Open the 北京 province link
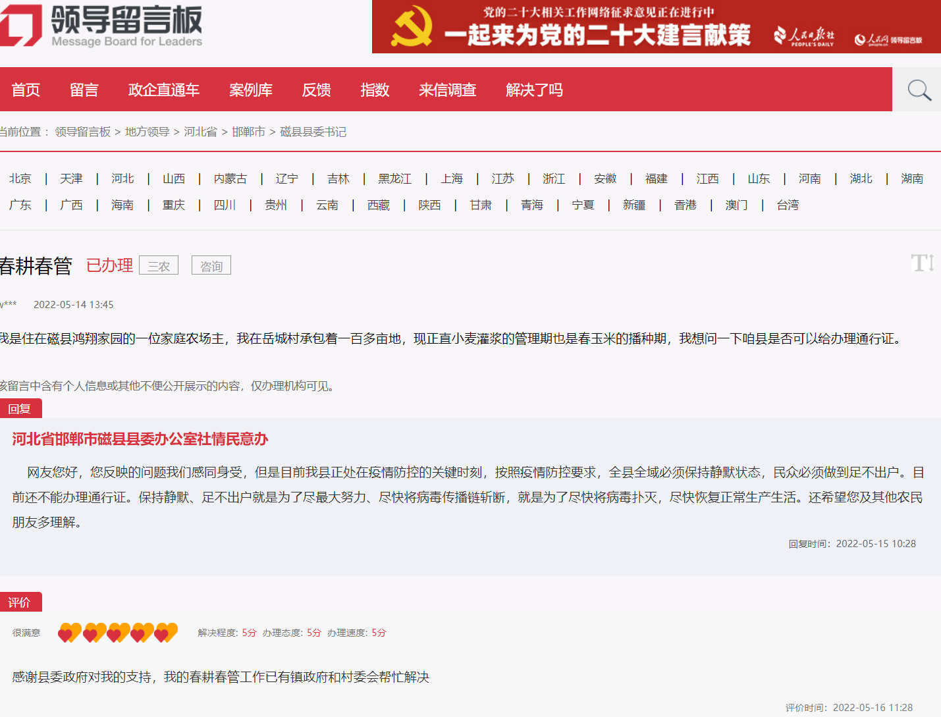This screenshot has width=941, height=717. tap(20, 178)
